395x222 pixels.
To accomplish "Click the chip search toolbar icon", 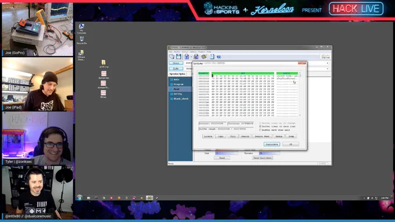I will point(196,57).
